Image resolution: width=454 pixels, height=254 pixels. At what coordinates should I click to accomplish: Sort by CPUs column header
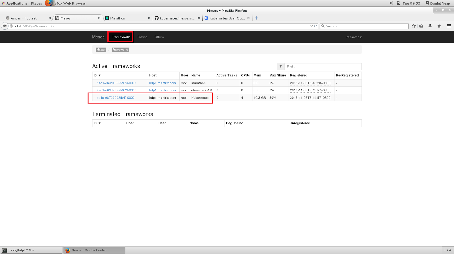point(245,76)
